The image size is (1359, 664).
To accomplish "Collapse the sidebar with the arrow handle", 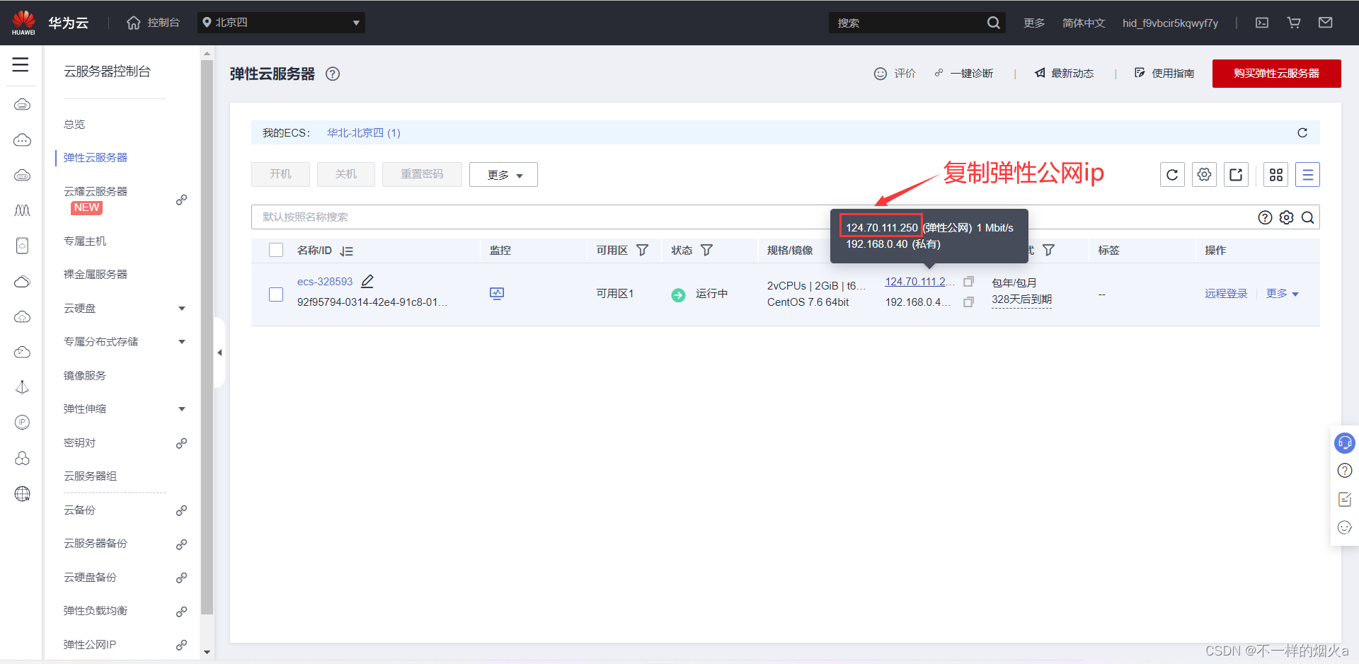I will [x=219, y=353].
